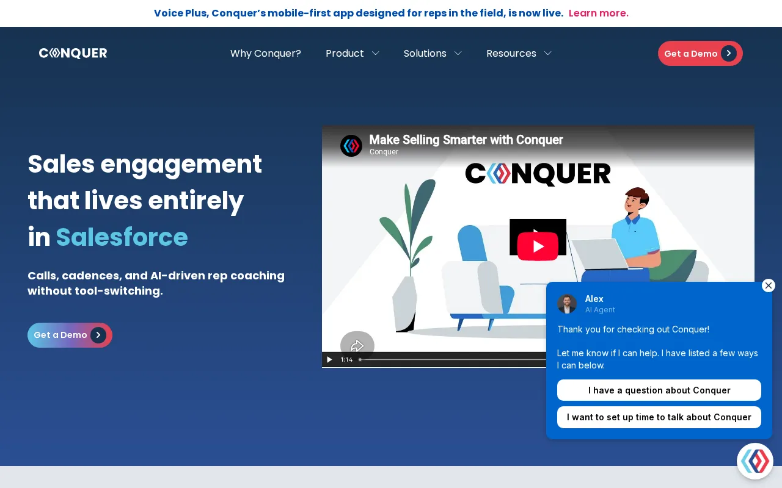
Task: Click the share arrow icon on the video
Action: click(x=357, y=346)
